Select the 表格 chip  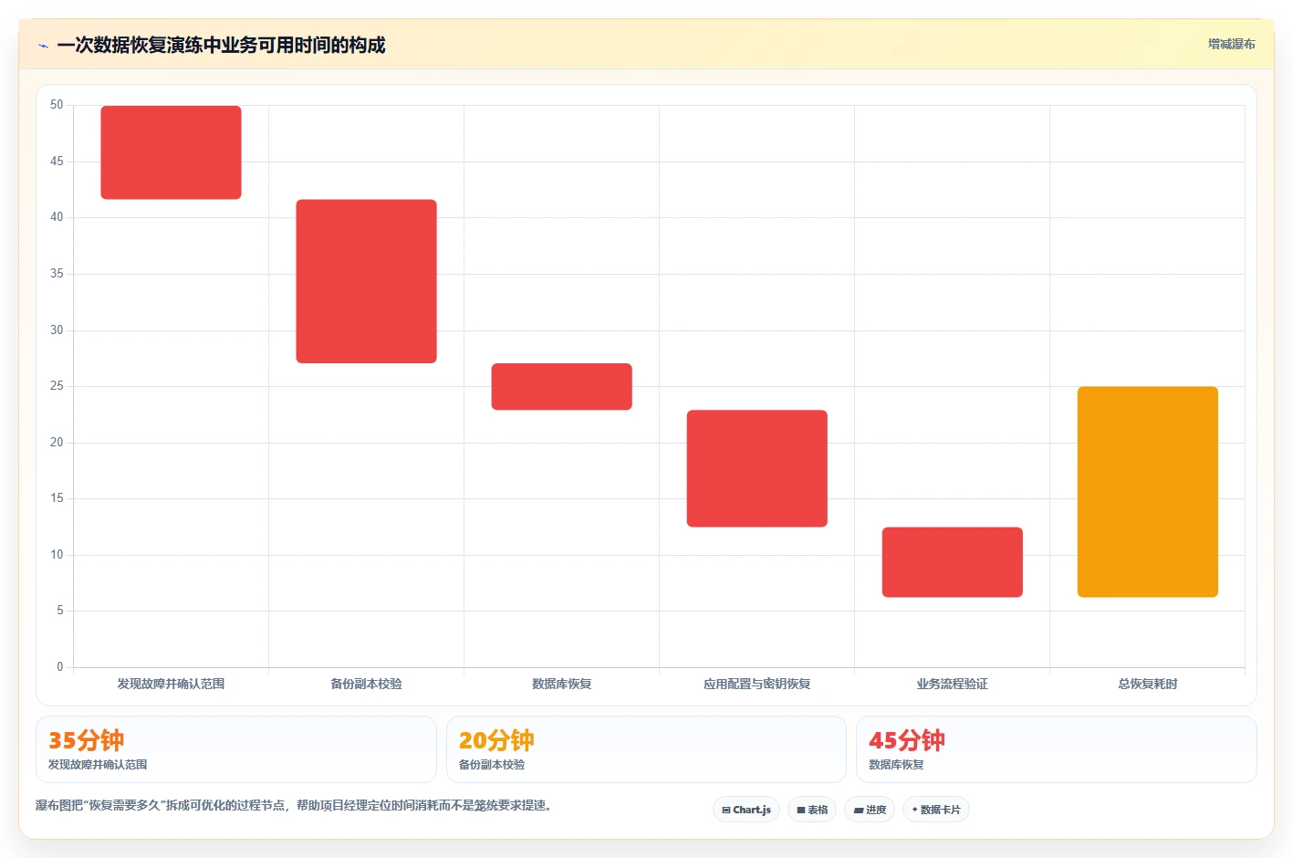coord(812,810)
